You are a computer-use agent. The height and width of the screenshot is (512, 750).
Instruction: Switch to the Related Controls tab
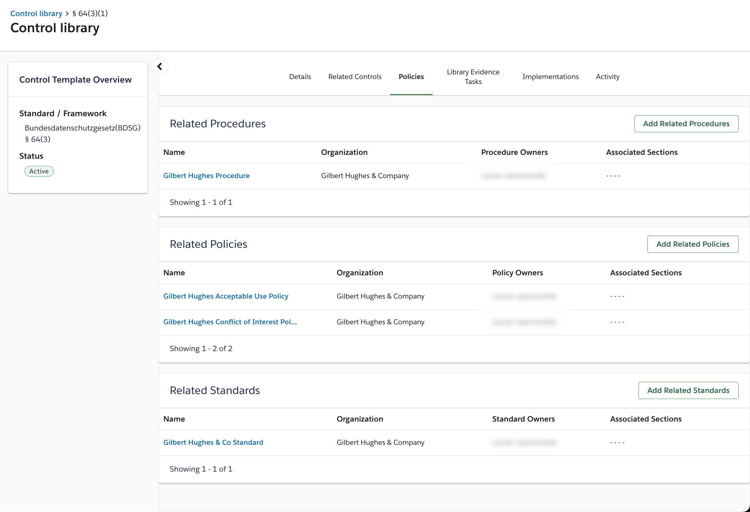tap(355, 77)
